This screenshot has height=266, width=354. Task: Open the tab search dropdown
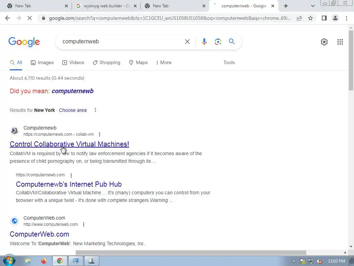[313, 6]
